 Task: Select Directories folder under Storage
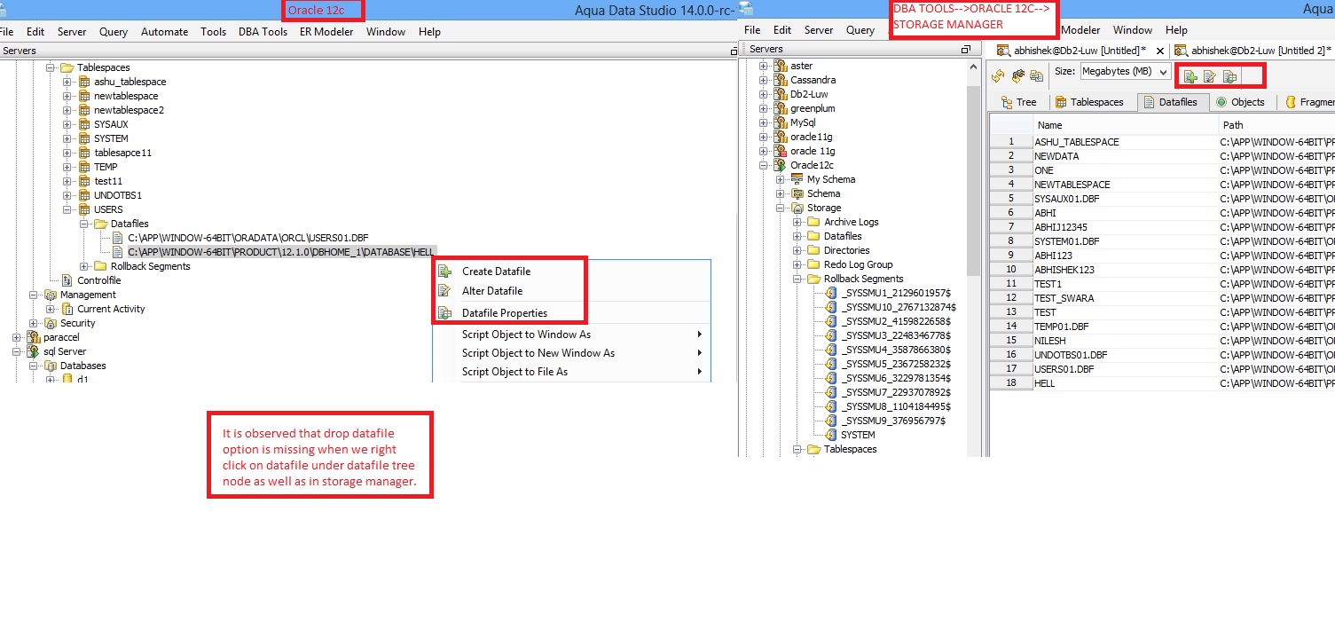(x=846, y=250)
